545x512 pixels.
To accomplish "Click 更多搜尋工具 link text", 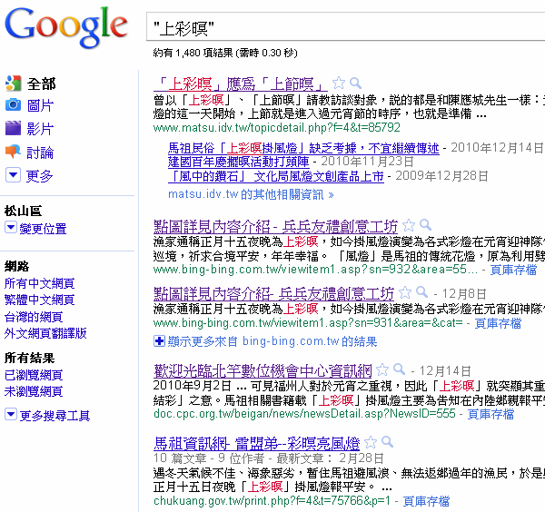I will [x=54, y=416].
